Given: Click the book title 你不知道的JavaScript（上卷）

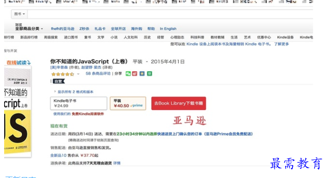Looking at the screenshot, I should (89, 62).
